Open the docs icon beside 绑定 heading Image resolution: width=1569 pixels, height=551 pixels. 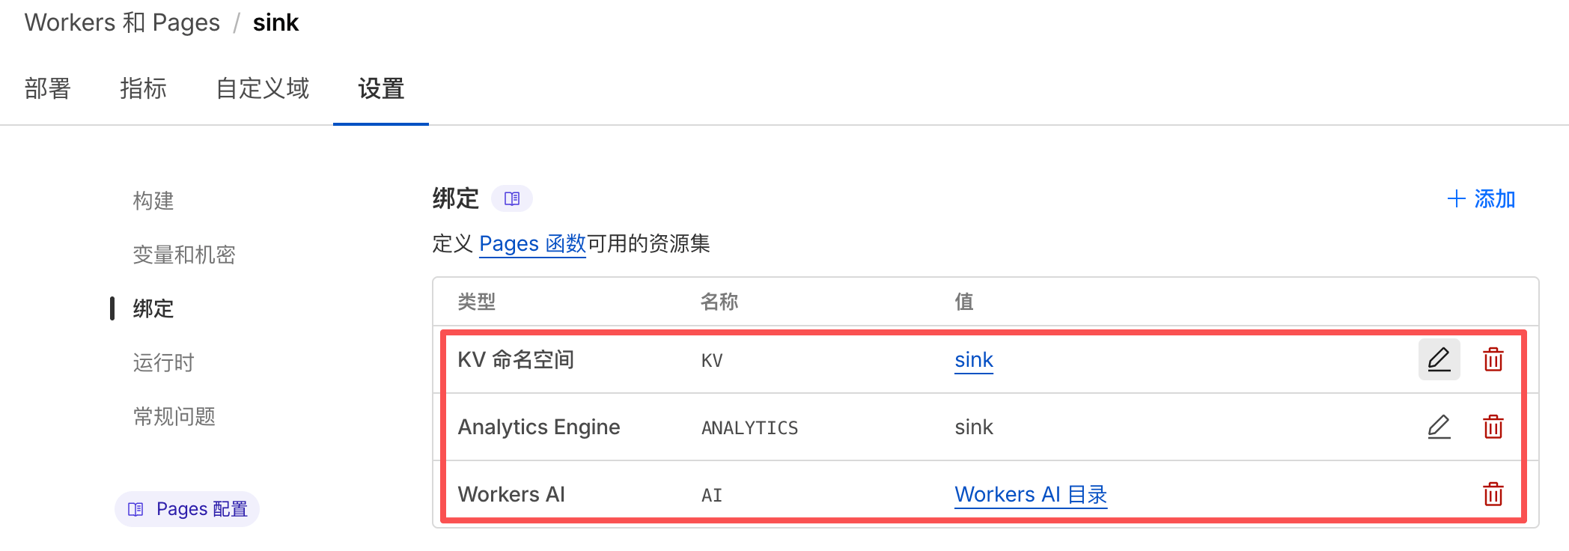pyautogui.click(x=512, y=199)
